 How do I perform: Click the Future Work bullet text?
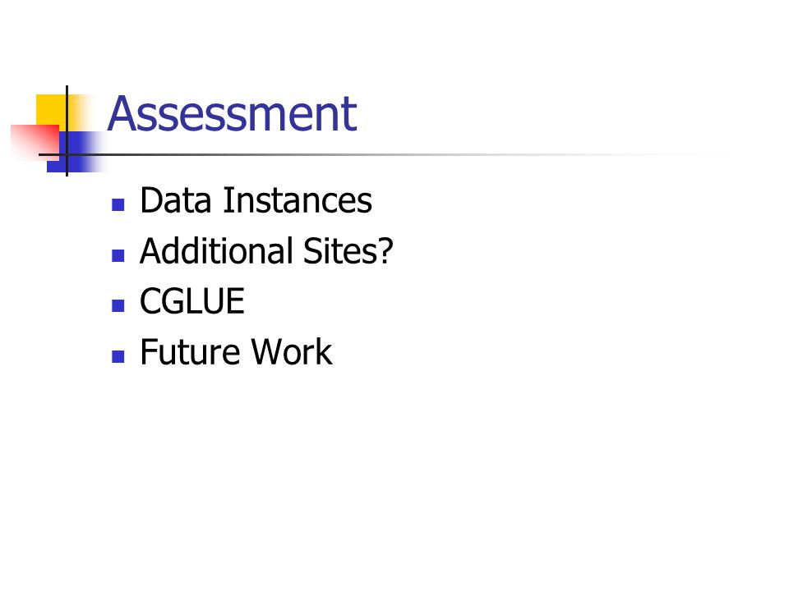click(236, 352)
